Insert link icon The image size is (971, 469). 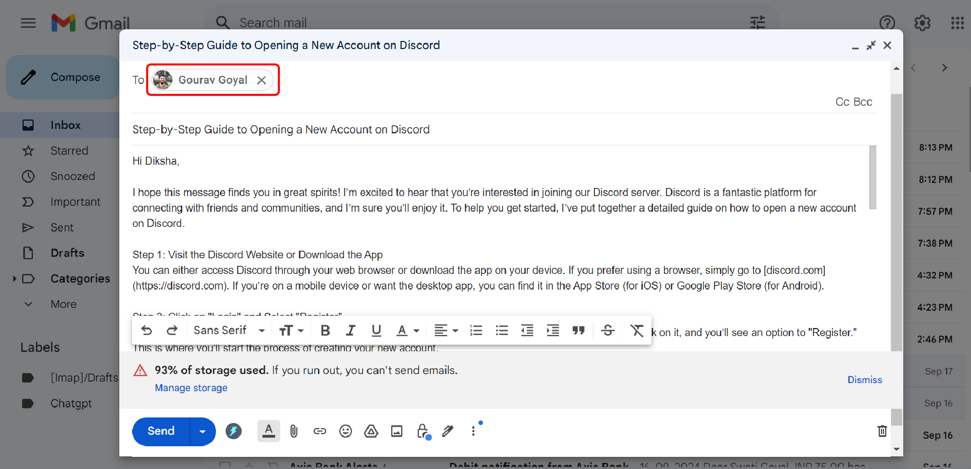click(x=320, y=431)
